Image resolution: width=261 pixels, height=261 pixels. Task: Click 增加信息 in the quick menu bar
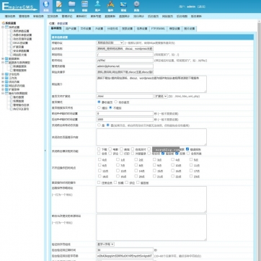click(10, 17)
